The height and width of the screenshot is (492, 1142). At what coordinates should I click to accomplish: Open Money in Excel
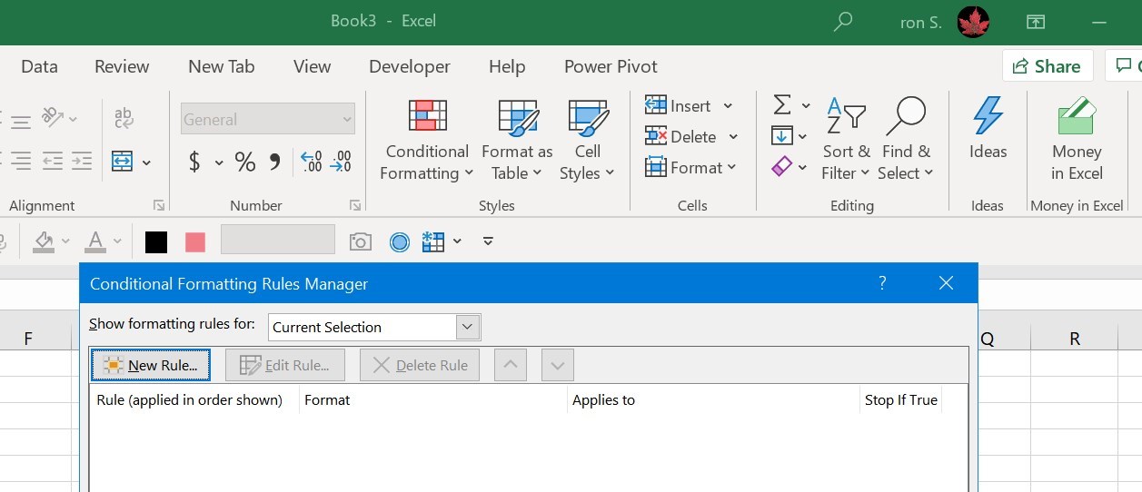1077,141
